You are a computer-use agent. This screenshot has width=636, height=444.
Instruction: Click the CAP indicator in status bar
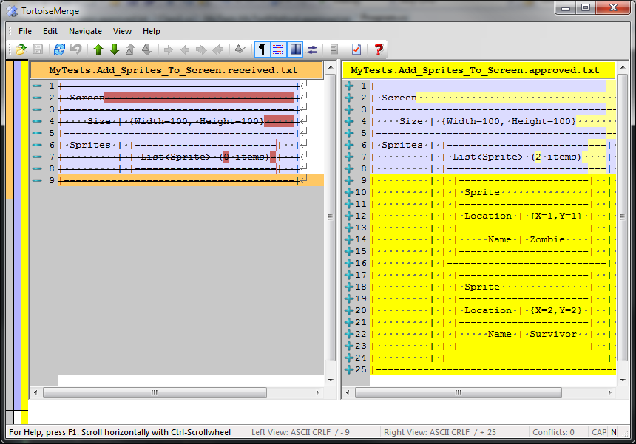[x=599, y=432]
